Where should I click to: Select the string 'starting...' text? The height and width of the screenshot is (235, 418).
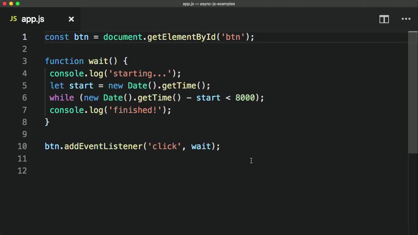coord(140,73)
